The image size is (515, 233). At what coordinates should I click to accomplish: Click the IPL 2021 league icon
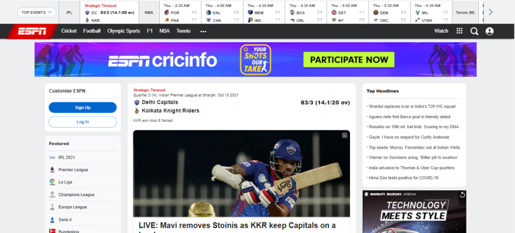pyautogui.click(x=52, y=157)
